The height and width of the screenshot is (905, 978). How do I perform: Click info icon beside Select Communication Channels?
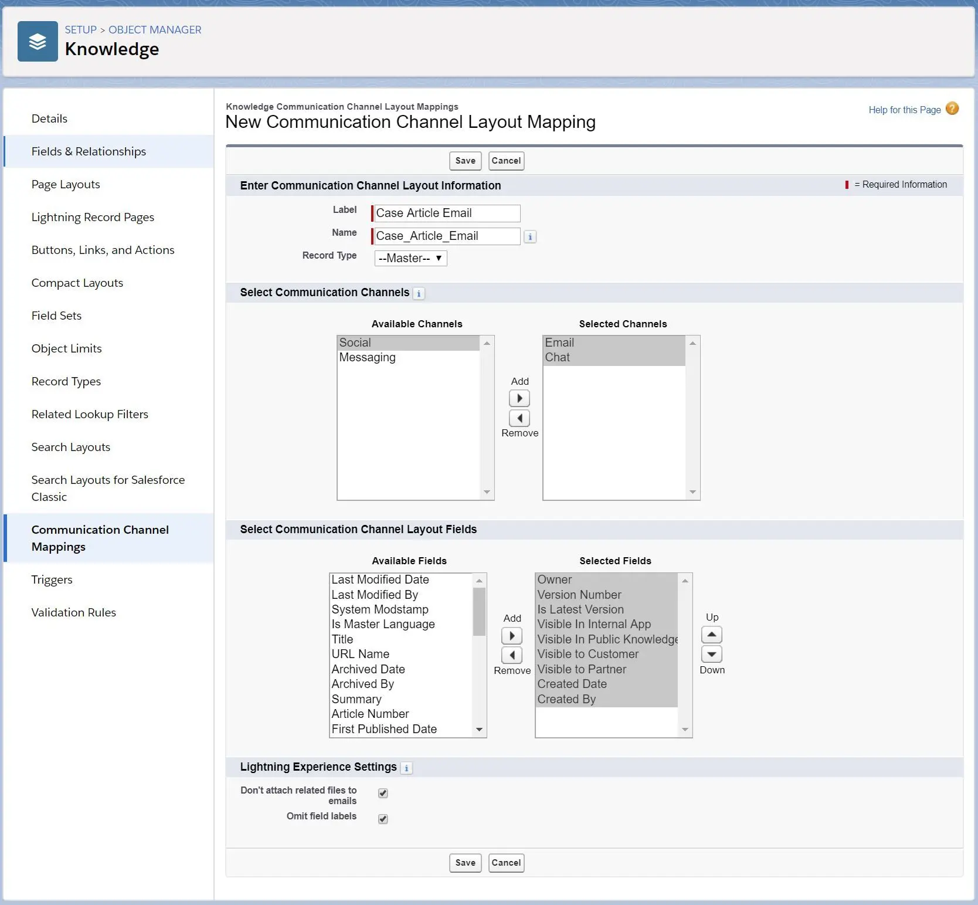point(419,293)
